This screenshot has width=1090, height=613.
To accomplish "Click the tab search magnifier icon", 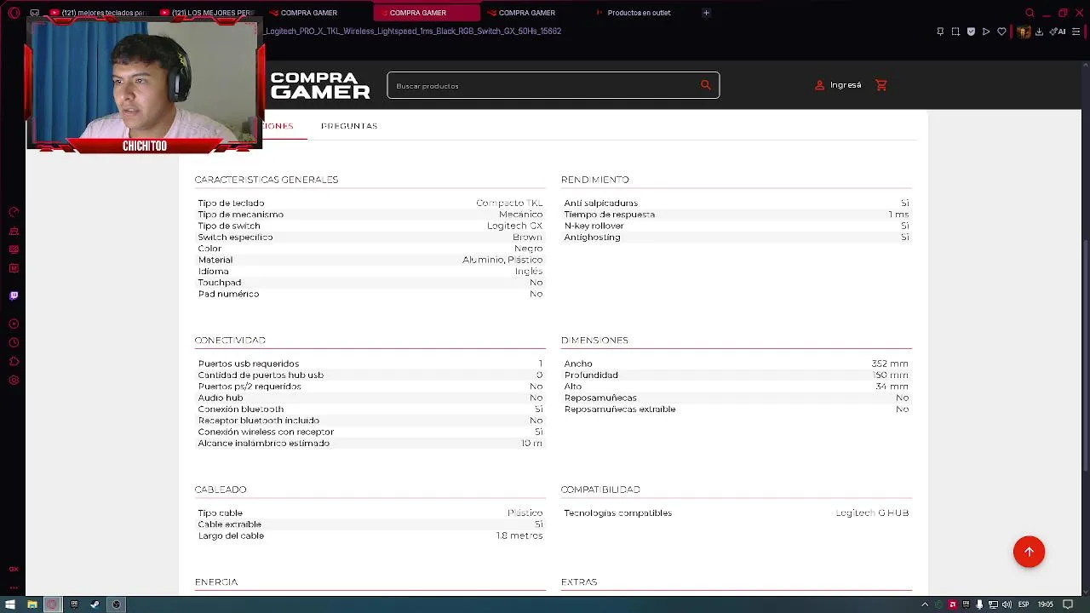I will pyautogui.click(x=1030, y=13).
